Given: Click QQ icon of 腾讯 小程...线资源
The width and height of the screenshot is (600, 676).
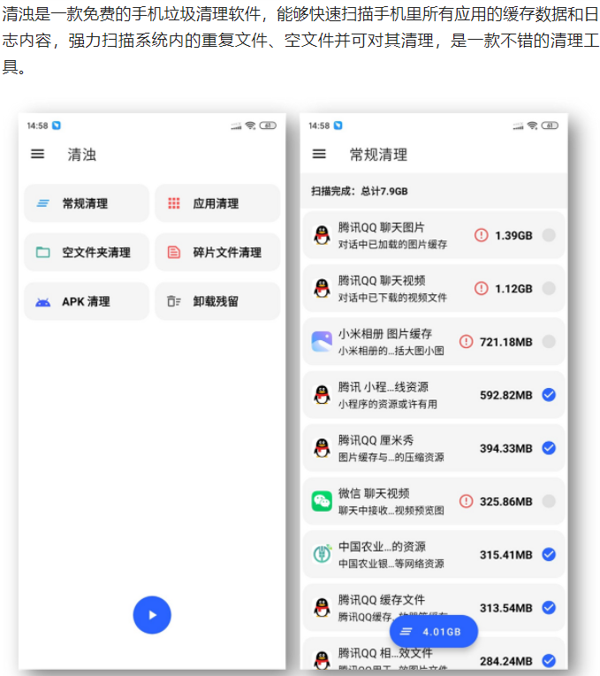Looking at the screenshot, I should (x=322, y=395).
